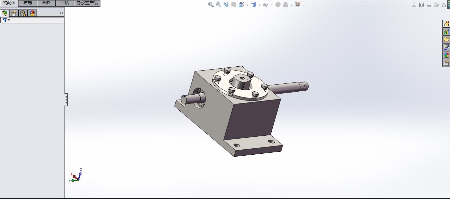Open the Design Library in the task pane

pyautogui.click(x=446, y=31)
